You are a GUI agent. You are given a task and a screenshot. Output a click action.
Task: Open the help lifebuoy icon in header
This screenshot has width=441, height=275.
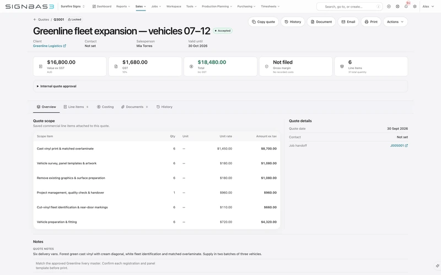coord(397,7)
